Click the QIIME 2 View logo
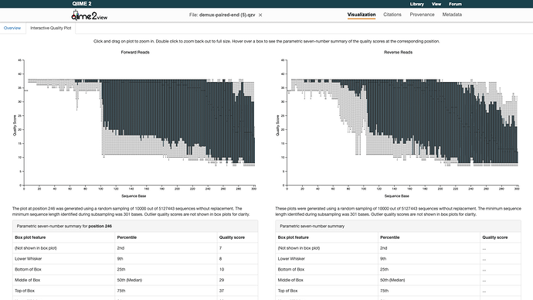 pos(89,15)
